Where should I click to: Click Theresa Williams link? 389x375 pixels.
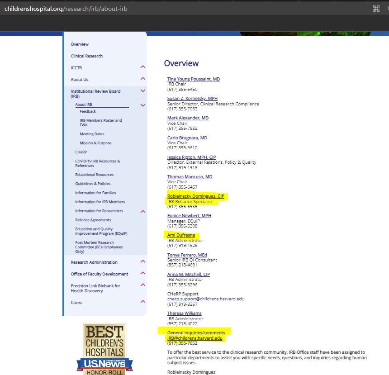click(x=185, y=313)
